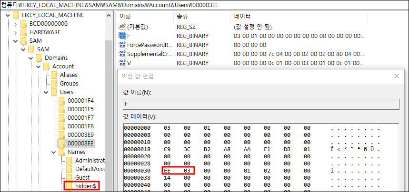Expand the HARDWARE registry key

coord(16,32)
